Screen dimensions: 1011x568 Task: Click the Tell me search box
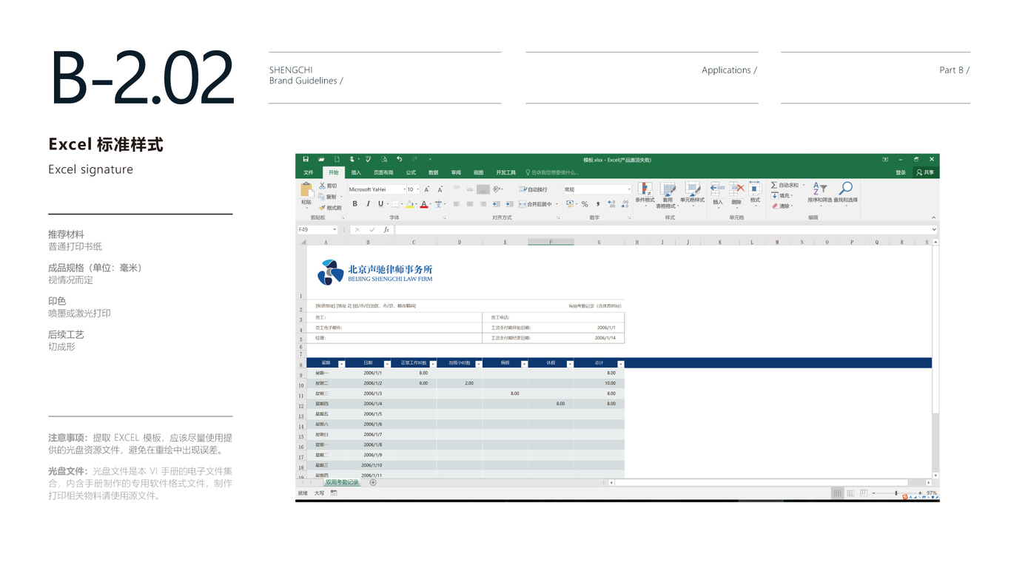551,172
